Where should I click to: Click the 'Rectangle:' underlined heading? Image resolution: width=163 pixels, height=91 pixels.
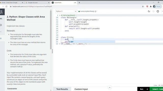pyautogui.click(x=11, y=31)
